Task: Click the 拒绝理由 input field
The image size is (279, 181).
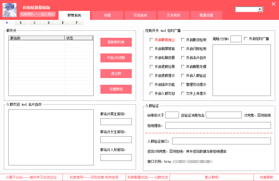Action: click(218, 125)
